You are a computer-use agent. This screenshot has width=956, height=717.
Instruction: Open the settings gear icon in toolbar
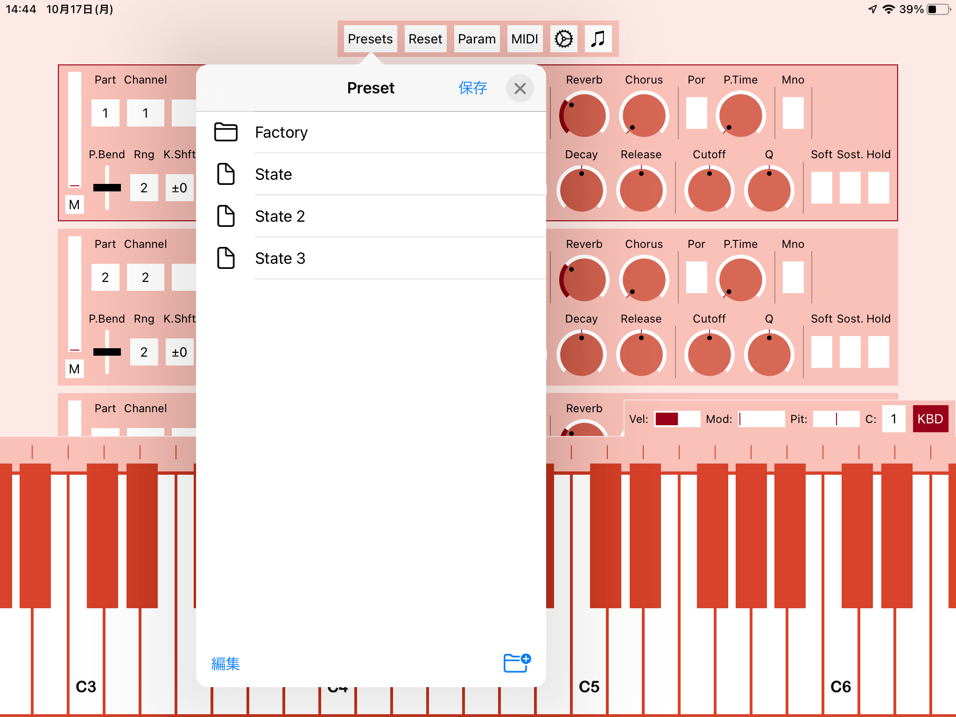(x=563, y=39)
